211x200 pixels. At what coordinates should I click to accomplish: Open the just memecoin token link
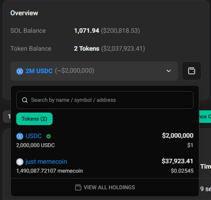(x=46, y=162)
